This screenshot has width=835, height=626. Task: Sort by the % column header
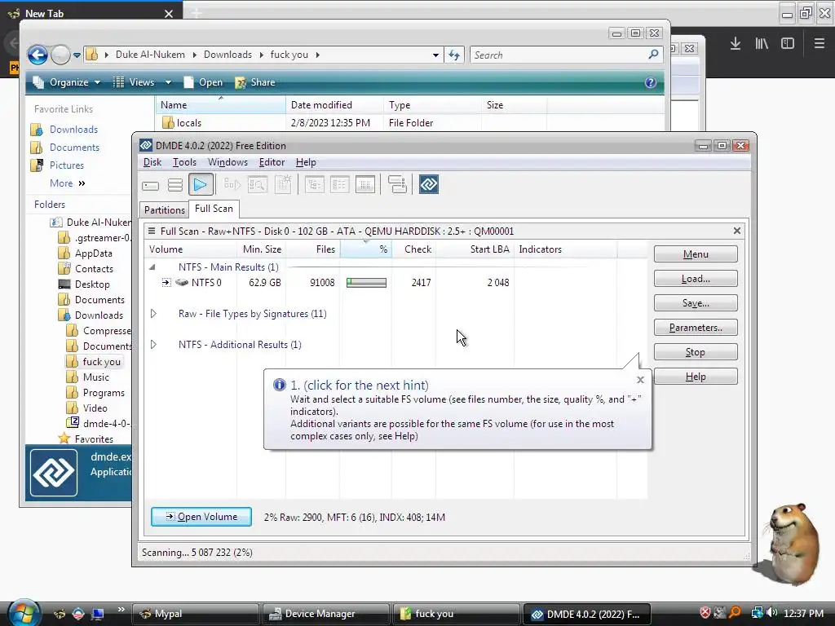[x=366, y=249]
